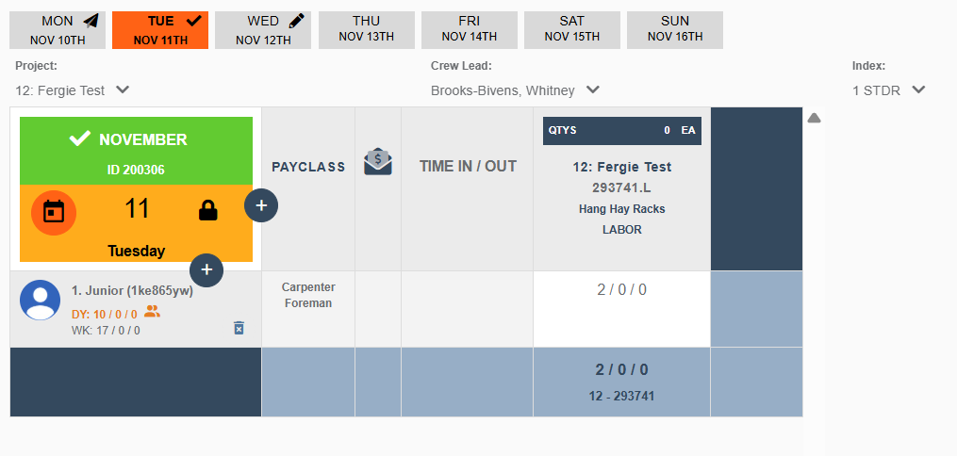Click the black padlock lock icon
This screenshot has height=456, width=957.
208,210
